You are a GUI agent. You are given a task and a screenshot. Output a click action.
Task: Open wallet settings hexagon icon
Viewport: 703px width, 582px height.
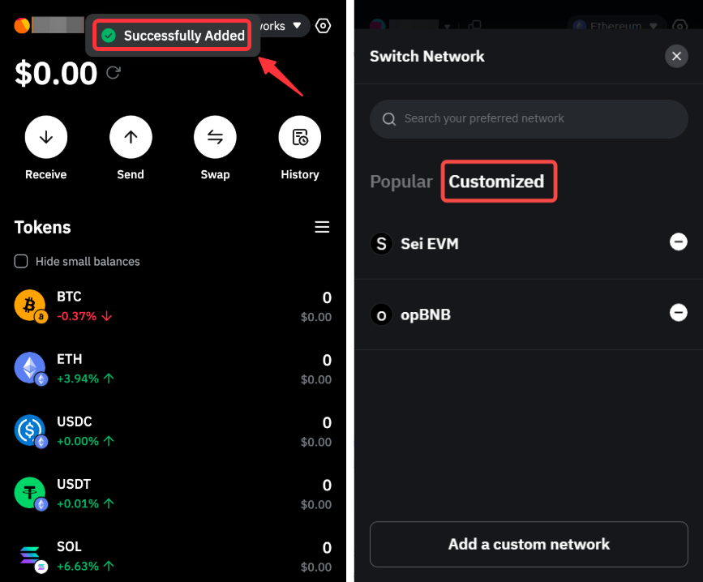point(324,26)
